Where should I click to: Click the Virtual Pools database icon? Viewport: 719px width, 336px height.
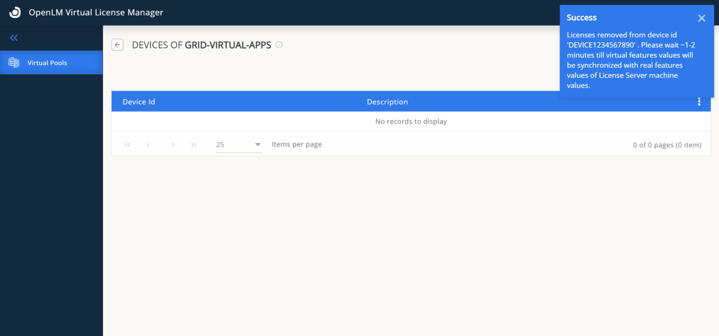click(x=14, y=63)
